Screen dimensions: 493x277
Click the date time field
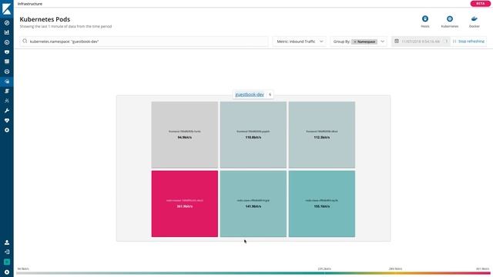(x=421, y=41)
